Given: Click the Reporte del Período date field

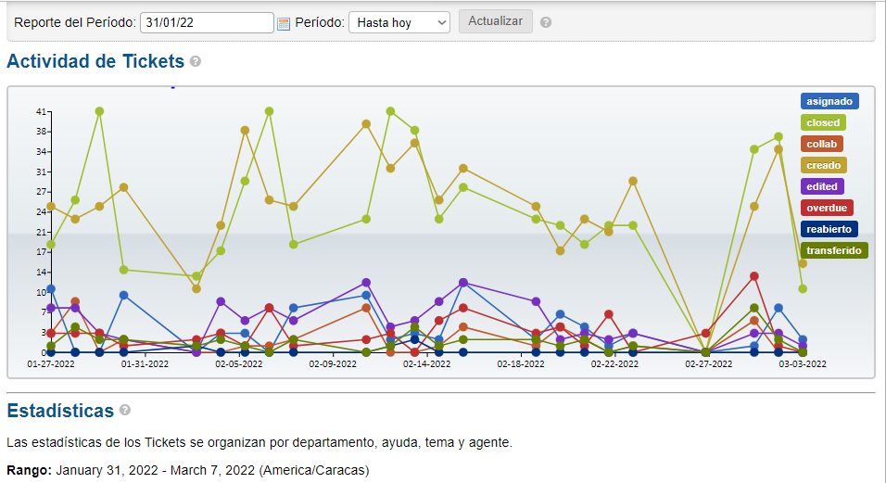Looking at the screenshot, I should click(207, 22).
